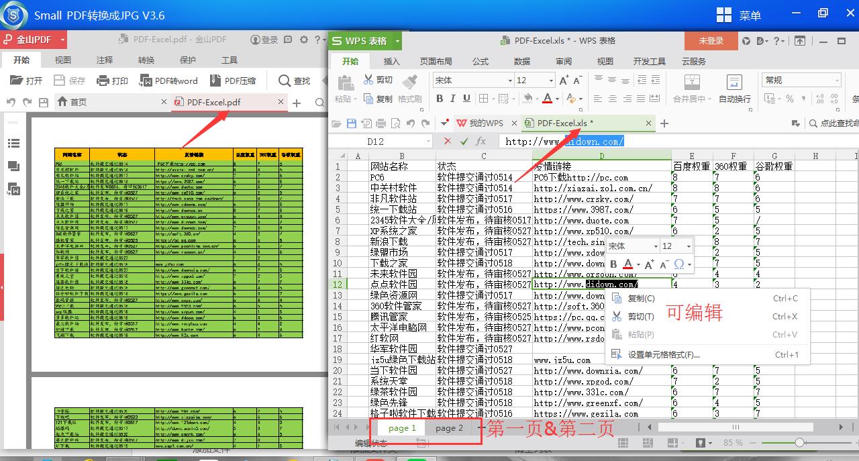Viewport: 859px width, 461px height.
Task: Click the font color red A swatch in ribbon
Action: pos(547,99)
